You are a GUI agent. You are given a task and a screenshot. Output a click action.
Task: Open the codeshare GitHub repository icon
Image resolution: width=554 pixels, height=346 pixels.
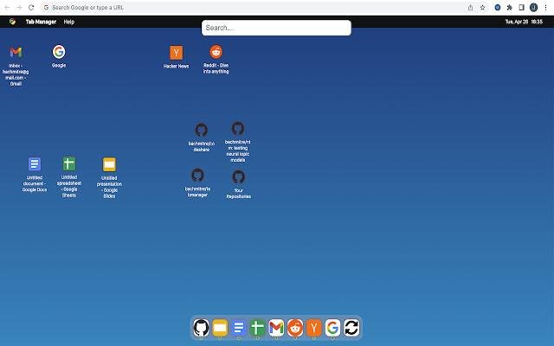tap(202, 130)
